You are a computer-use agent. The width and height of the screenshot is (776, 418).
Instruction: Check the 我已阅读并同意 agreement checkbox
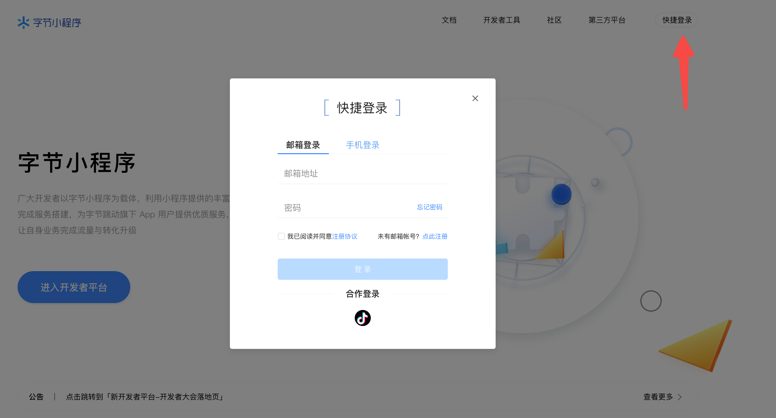click(x=281, y=236)
